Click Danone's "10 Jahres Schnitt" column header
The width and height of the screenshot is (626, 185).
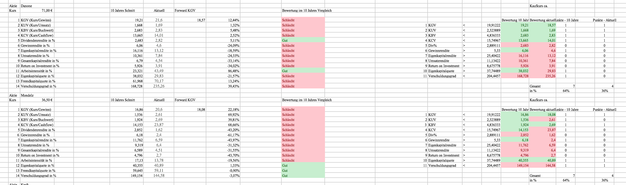tap(123, 10)
